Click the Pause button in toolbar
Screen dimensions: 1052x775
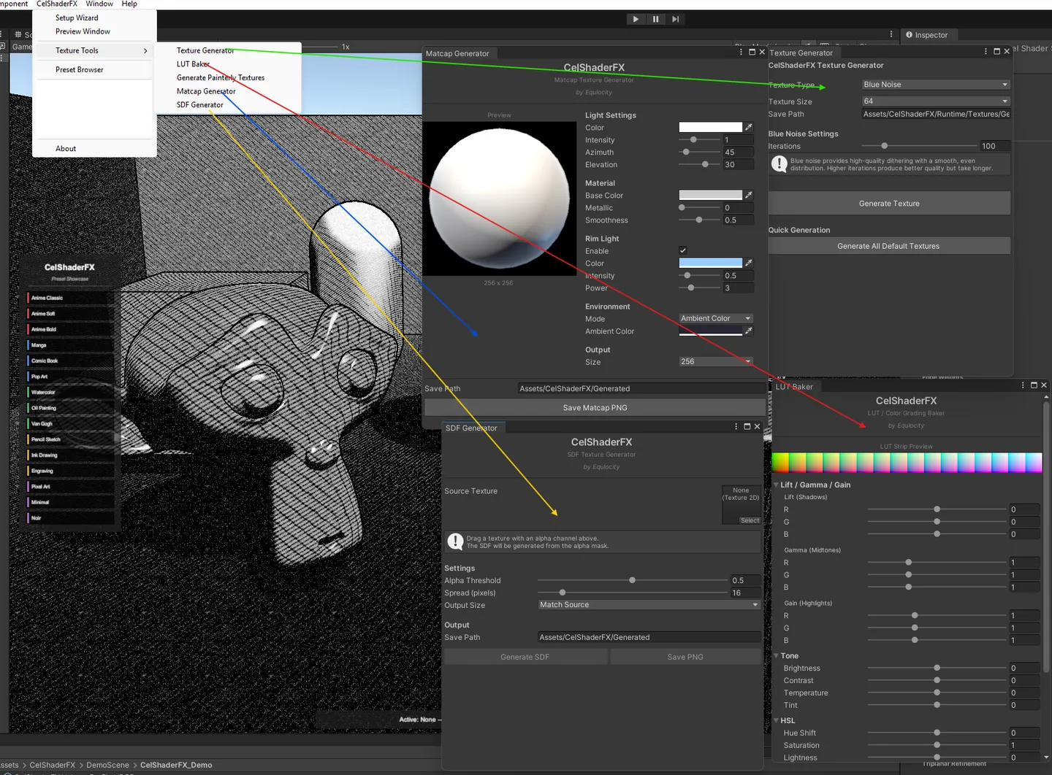(655, 19)
